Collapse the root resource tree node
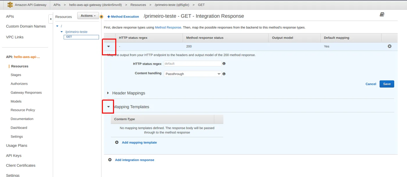The width and height of the screenshot is (407, 177). (57, 26)
